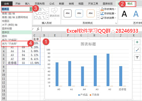This screenshot has width=142, height=101.
Task: Click the blue 产成品 legend entry
Action: tap(83, 95)
